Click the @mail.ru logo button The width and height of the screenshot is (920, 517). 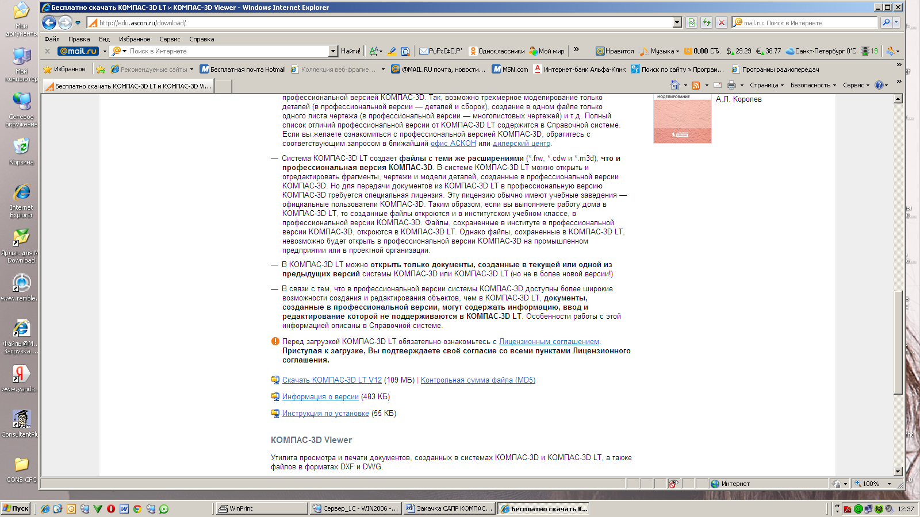(x=78, y=51)
